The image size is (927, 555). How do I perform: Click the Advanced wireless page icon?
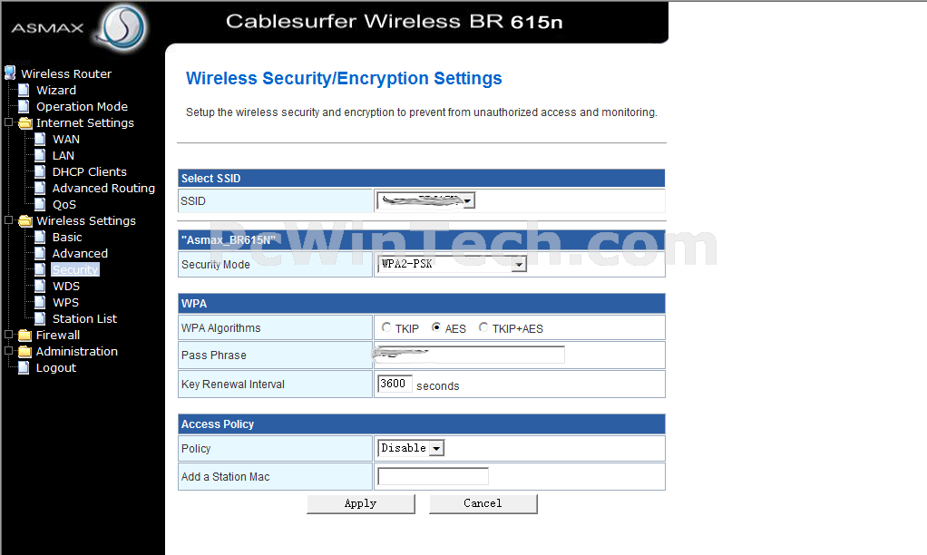tap(40, 253)
